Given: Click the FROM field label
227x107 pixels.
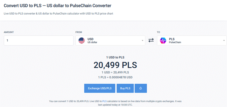Looking at the screenshot, I should [79, 32].
